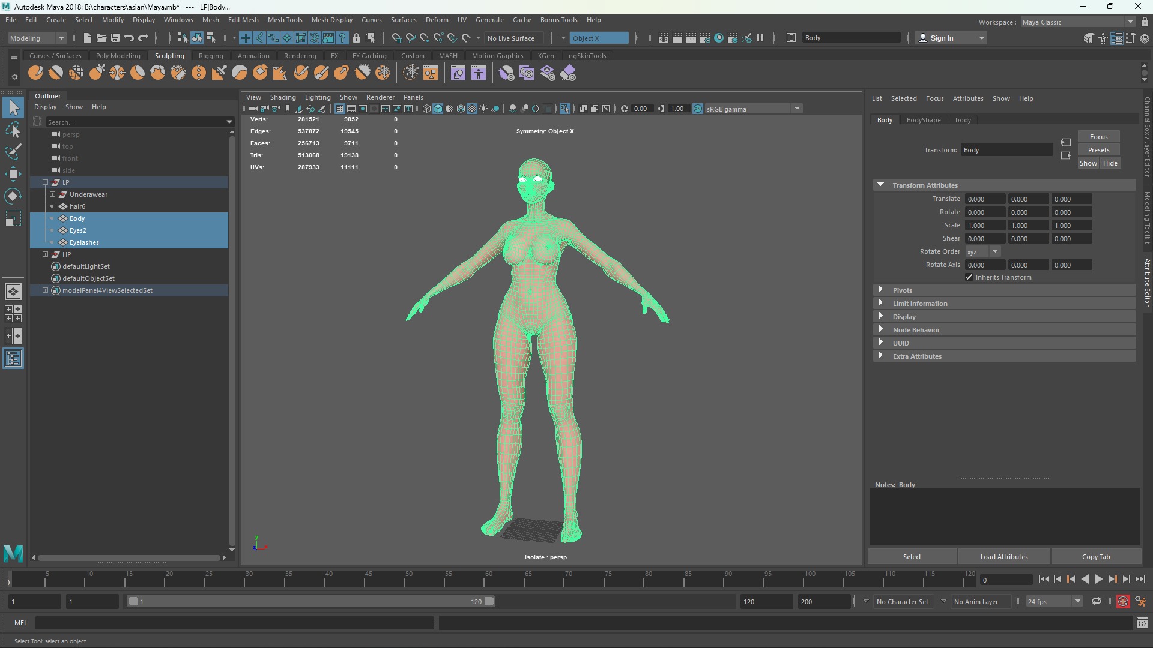Click the Copy Tab button
This screenshot has width=1153, height=648.
pyautogui.click(x=1095, y=557)
